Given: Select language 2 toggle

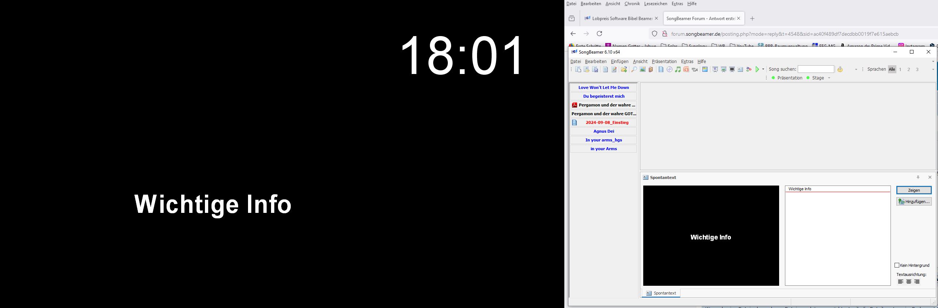Looking at the screenshot, I should 909,69.
